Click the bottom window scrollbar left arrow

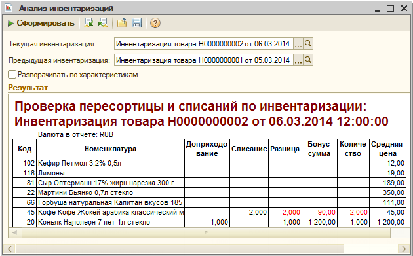coord(10,249)
